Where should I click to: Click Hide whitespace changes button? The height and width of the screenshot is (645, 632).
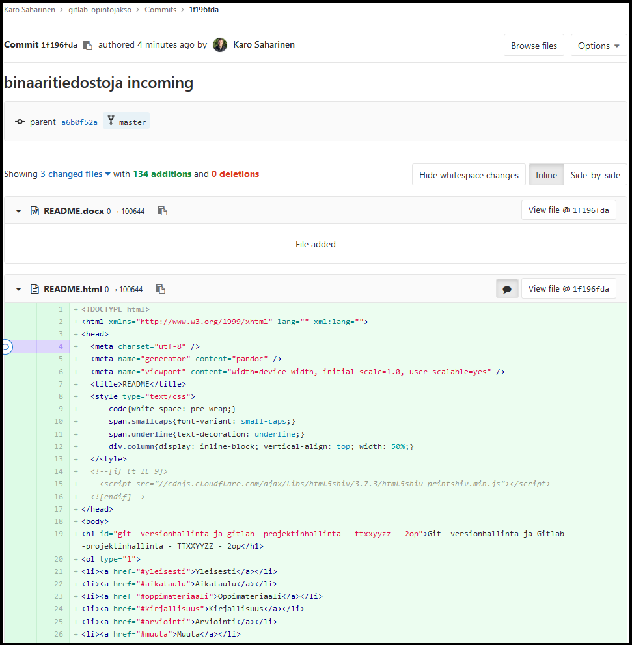pyautogui.click(x=468, y=175)
